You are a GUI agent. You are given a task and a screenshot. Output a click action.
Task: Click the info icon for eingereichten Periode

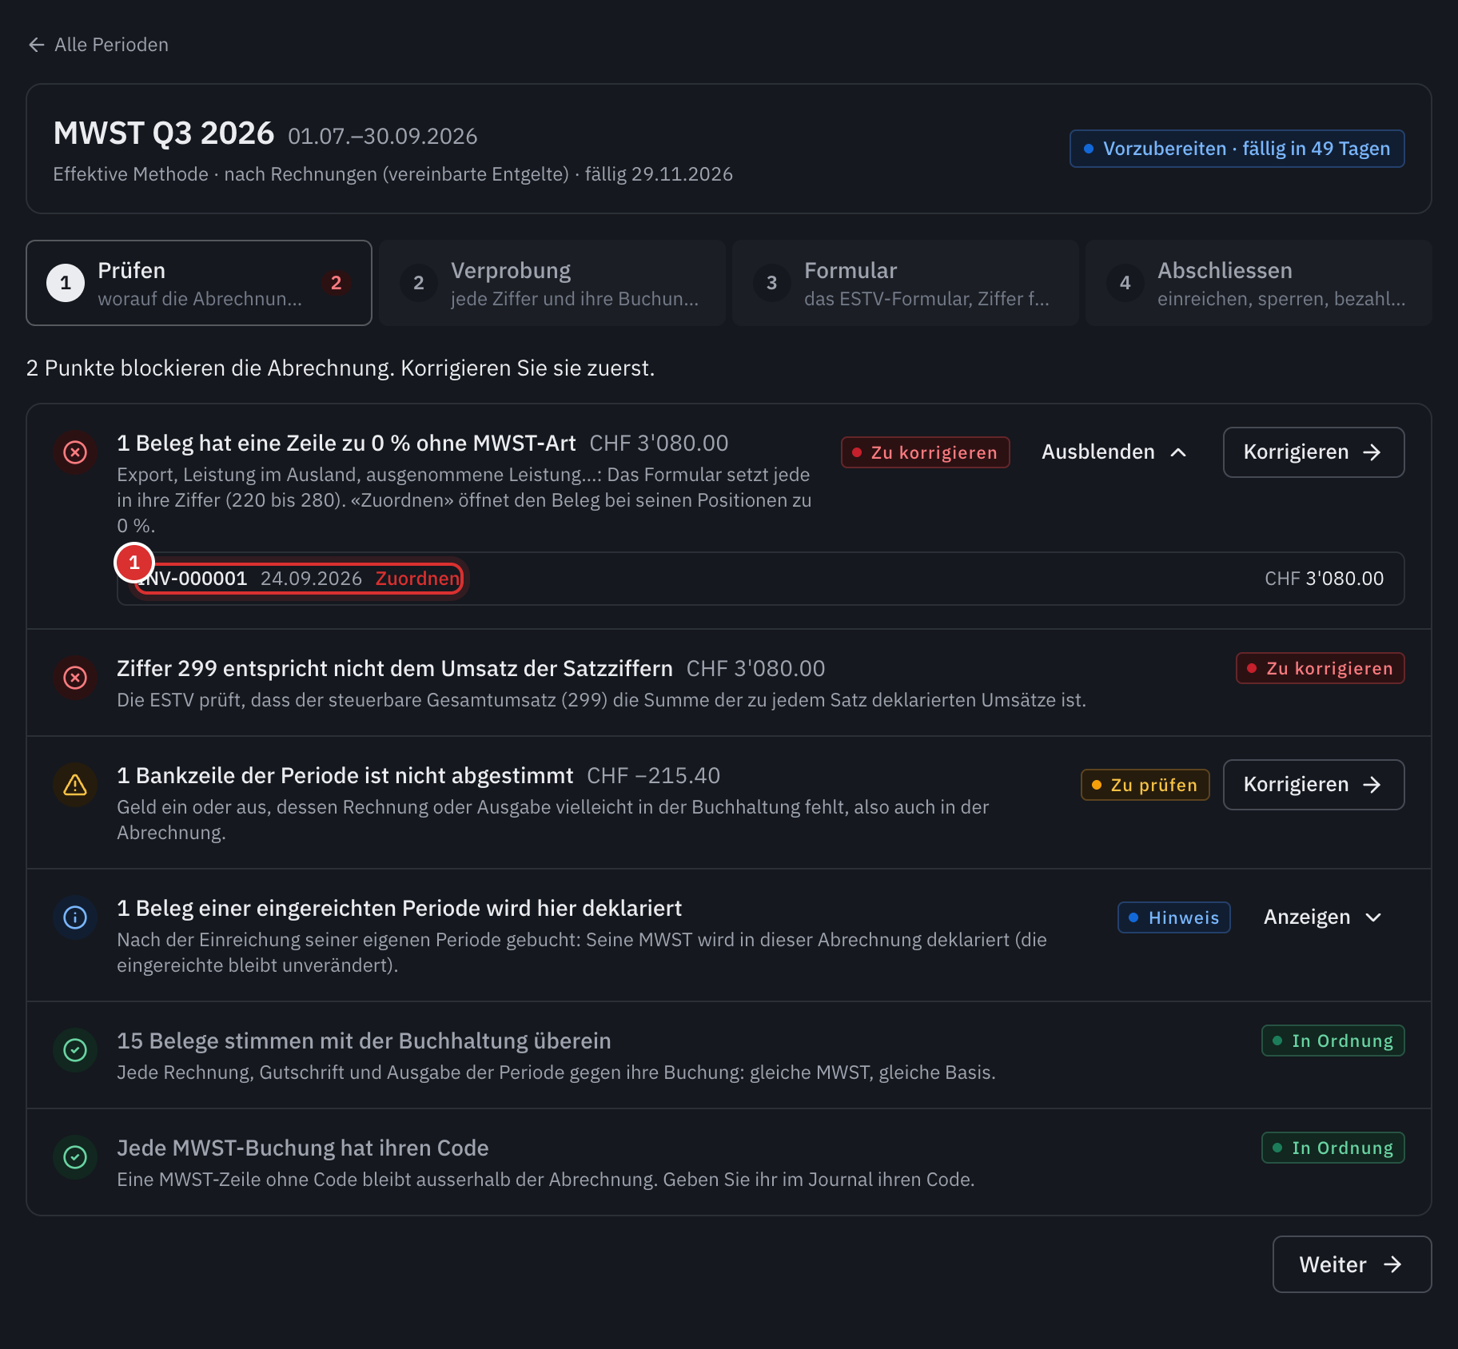75,917
